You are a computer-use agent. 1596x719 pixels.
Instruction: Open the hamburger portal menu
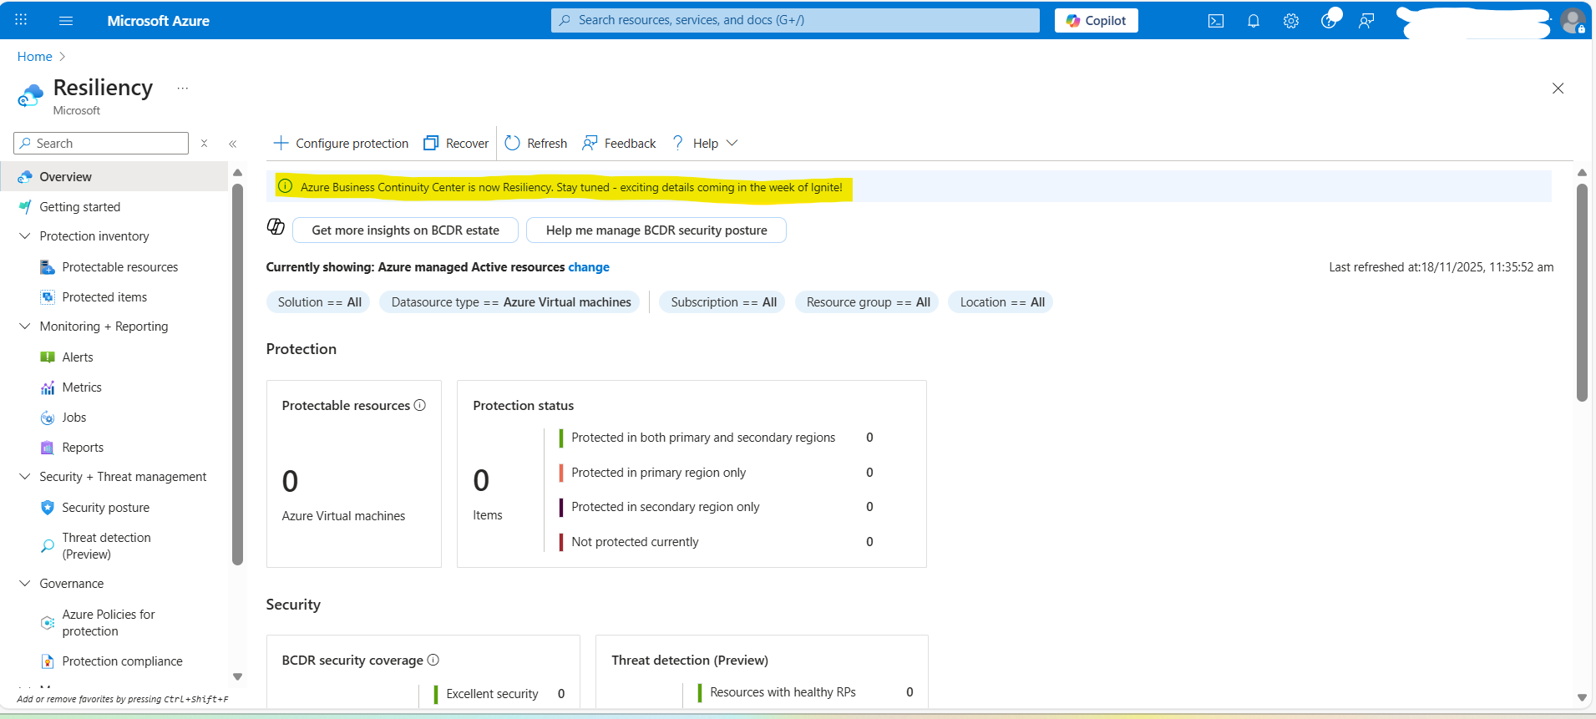66,20
